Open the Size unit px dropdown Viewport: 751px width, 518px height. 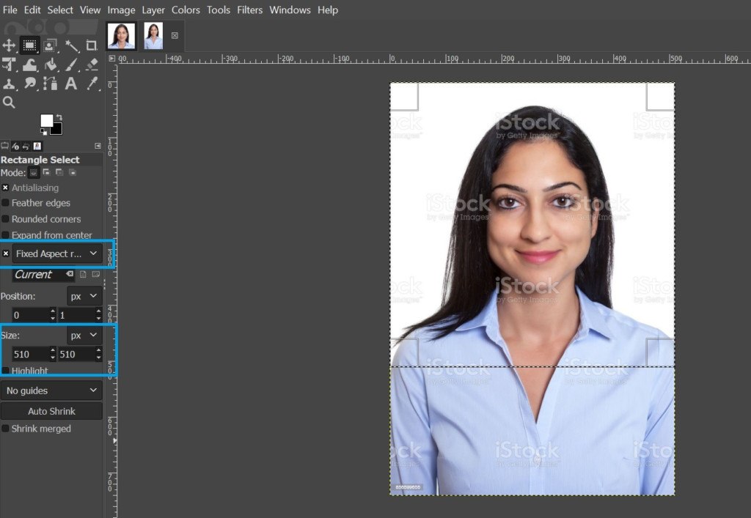[84, 335]
